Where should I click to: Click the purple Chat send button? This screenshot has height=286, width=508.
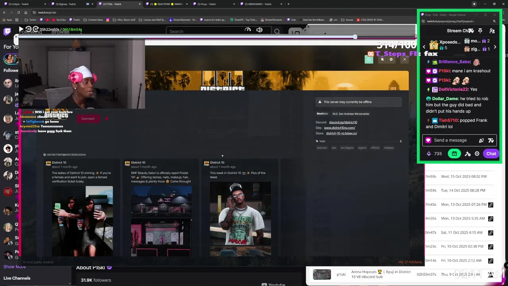(x=491, y=154)
